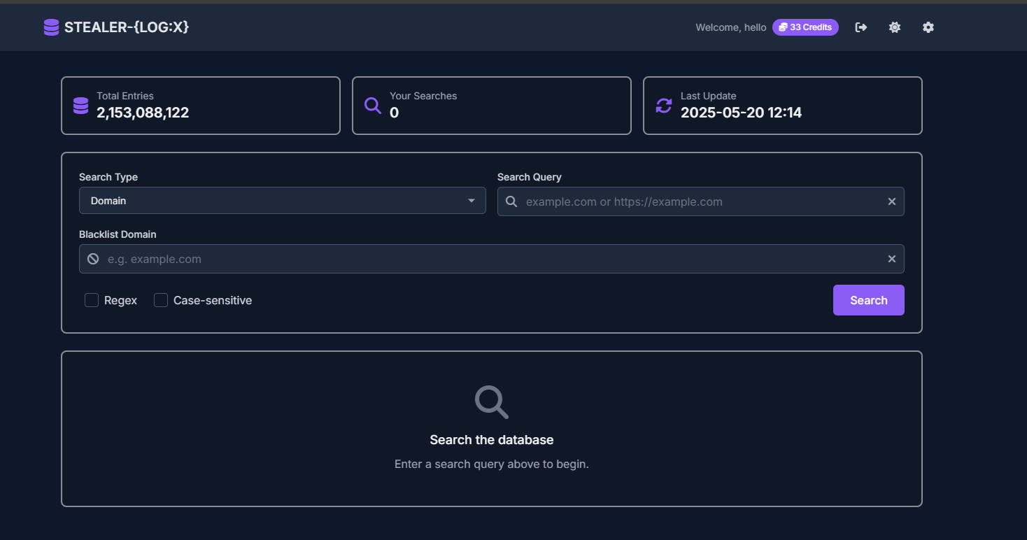Click the ban icon in Blacklist Domain field
The image size is (1027, 540).
coord(93,259)
